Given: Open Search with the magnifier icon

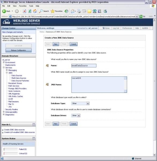Looking at the screenshot, I should (41, 11).
